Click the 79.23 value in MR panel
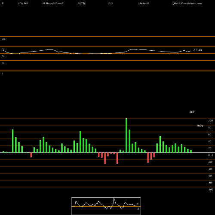215x215 pixels. 200,126
